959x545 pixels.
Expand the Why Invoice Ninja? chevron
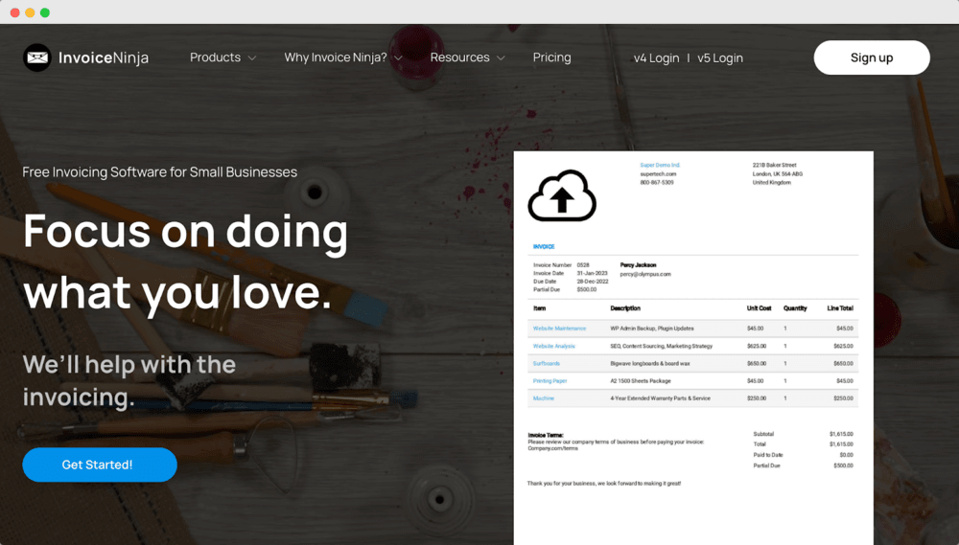[x=398, y=58]
